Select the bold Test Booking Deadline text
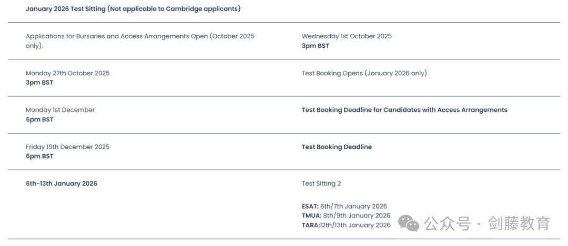 [x=337, y=147]
